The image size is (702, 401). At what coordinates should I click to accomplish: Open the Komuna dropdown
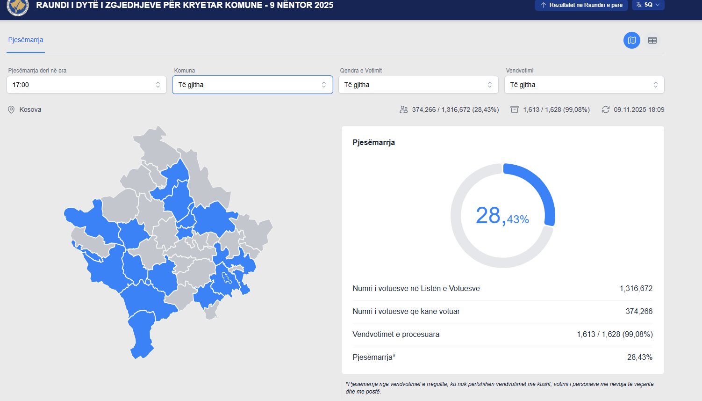[x=252, y=85]
